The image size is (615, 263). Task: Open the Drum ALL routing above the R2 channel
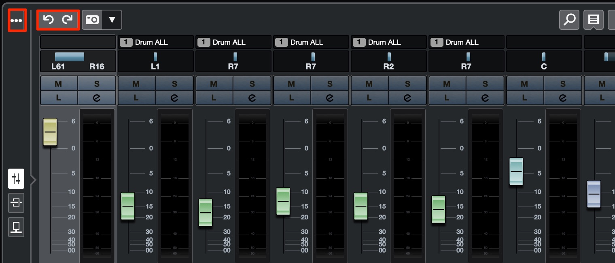click(x=388, y=42)
